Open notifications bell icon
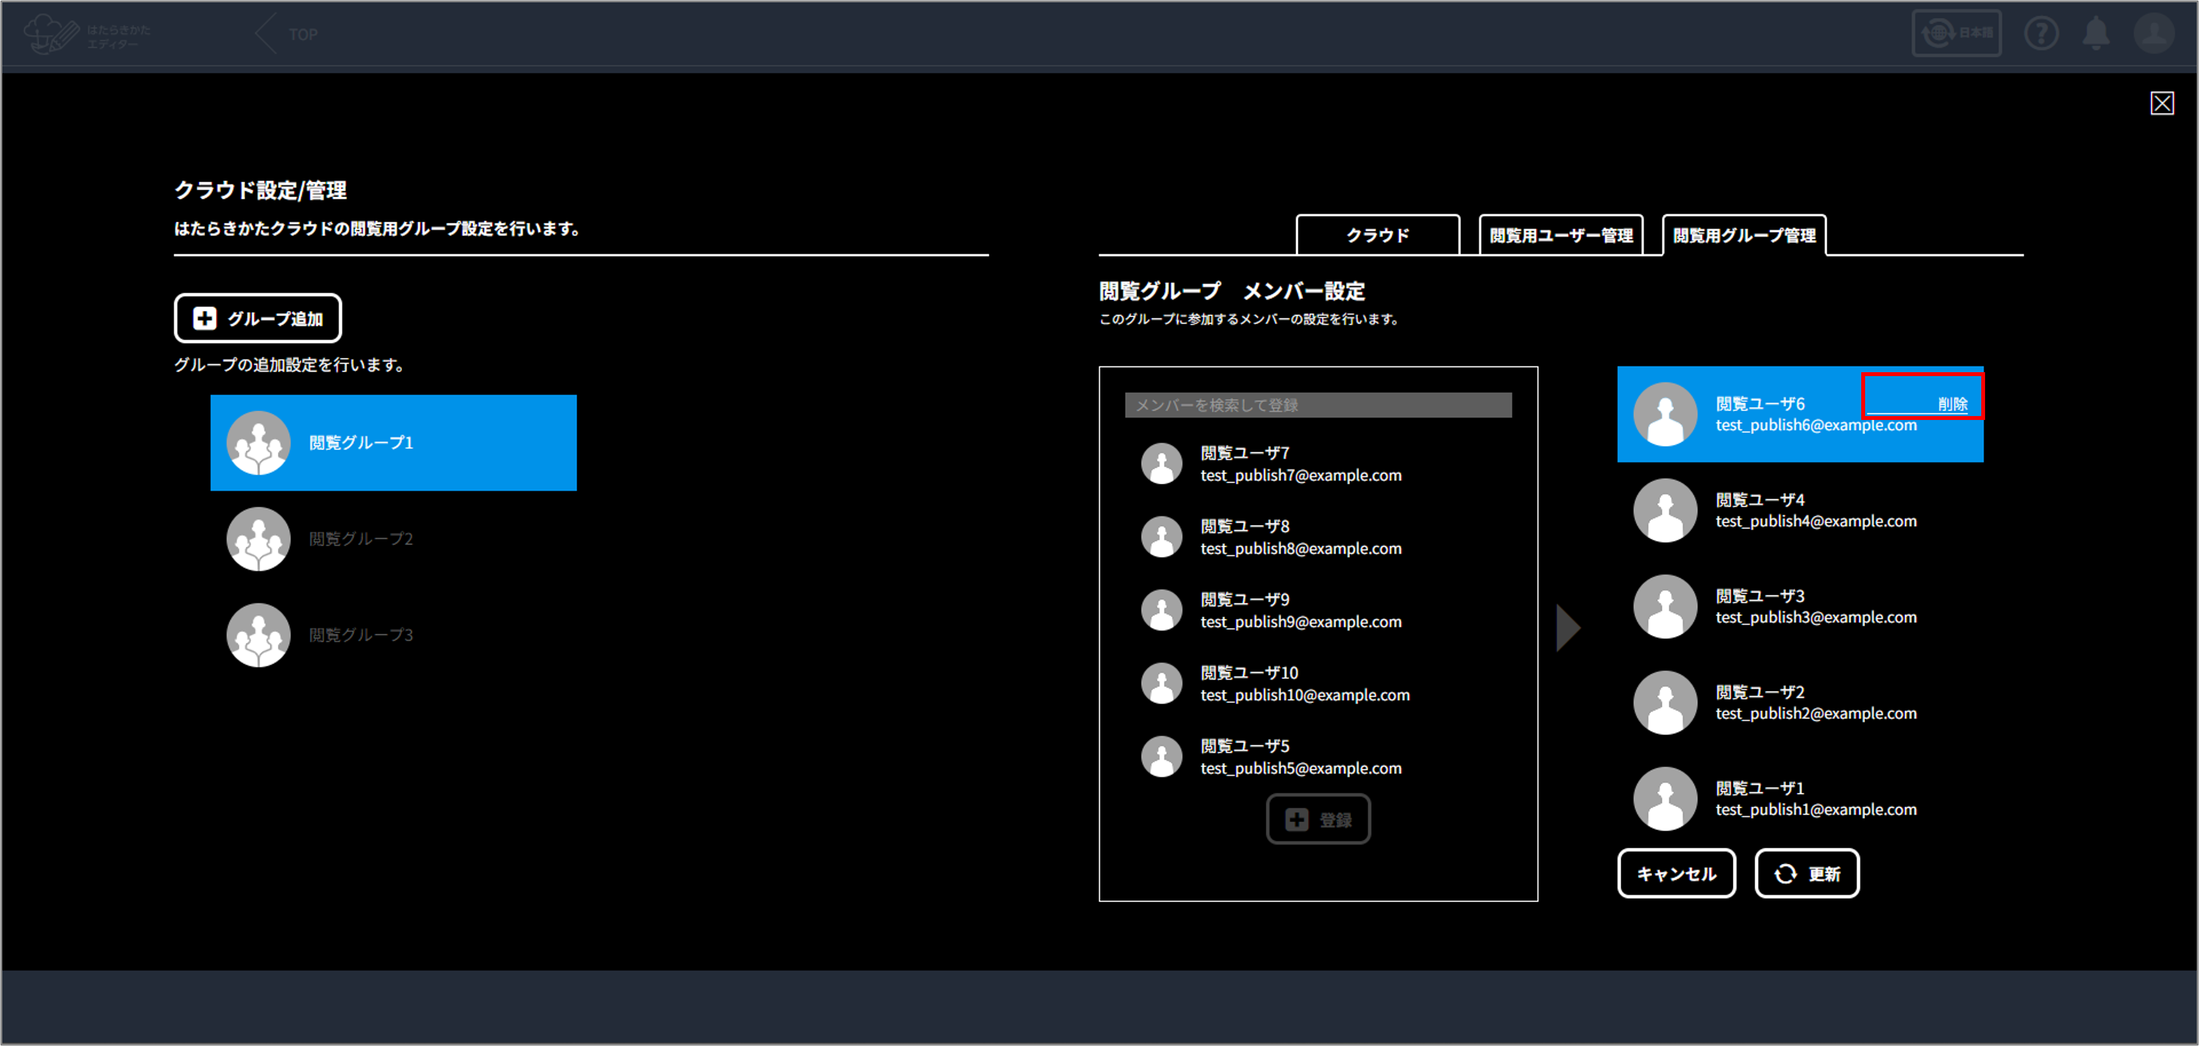The height and width of the screenshot is (1046, 2199). (x=2096, y=33)
